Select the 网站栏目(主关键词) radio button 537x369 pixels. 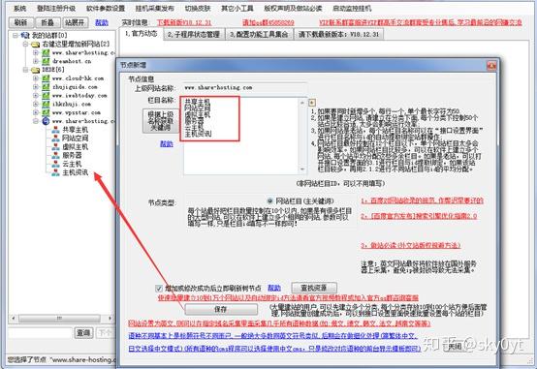pos(269,200)
